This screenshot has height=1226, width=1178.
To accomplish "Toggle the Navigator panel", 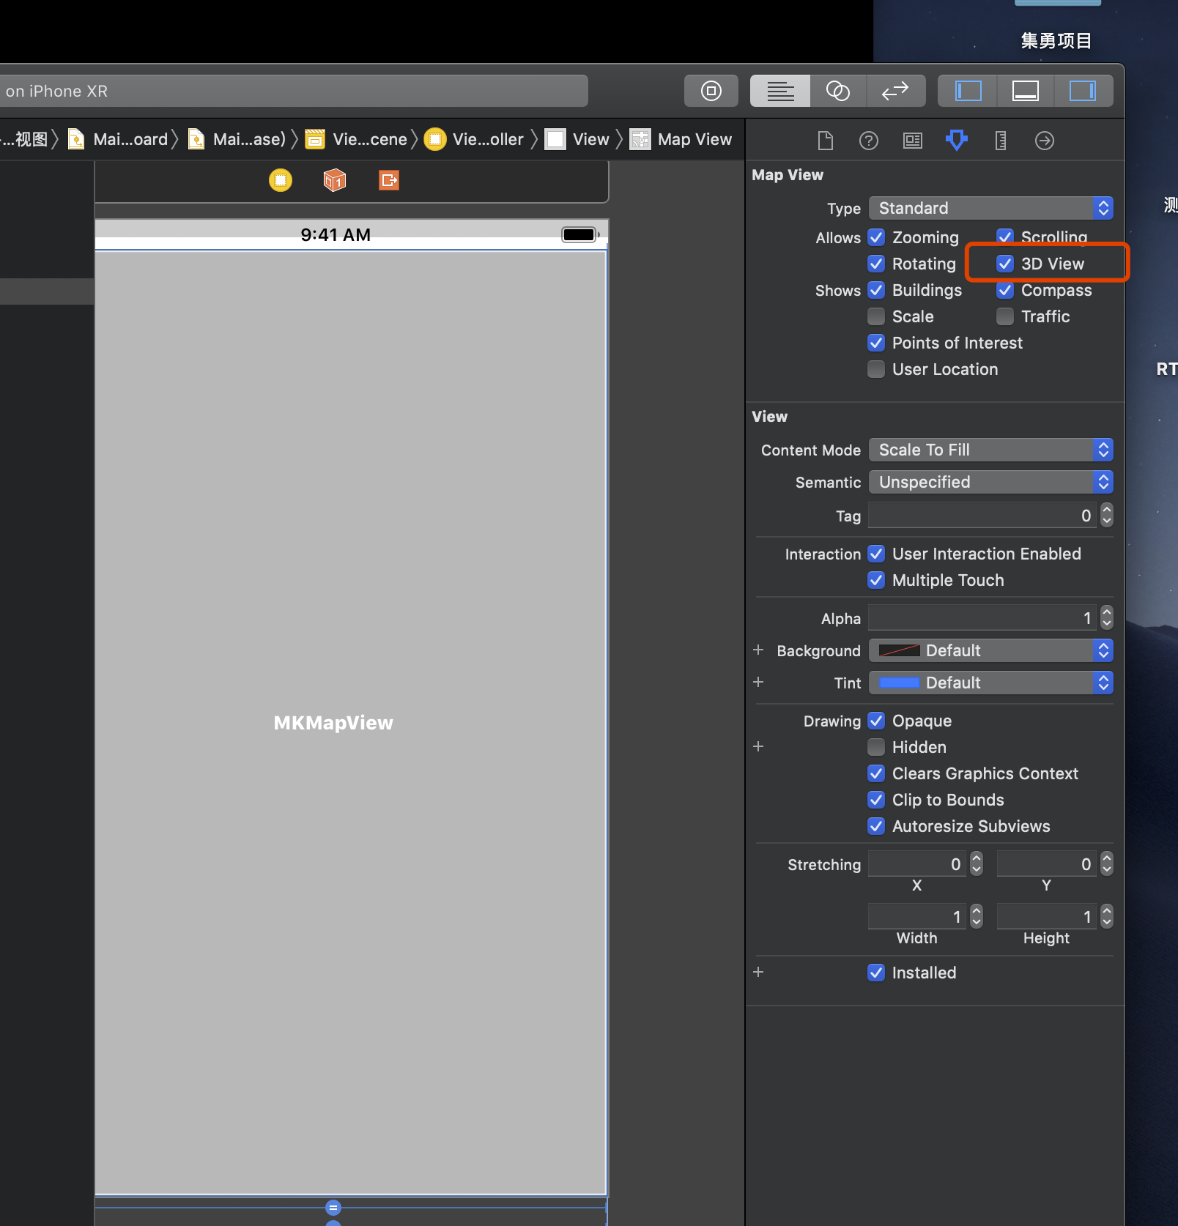I will [x=968, y=91].
